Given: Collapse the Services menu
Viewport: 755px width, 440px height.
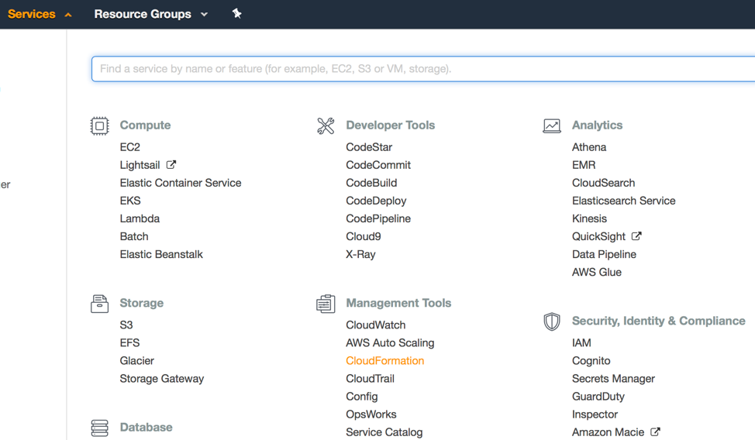Looking at the screenshot, I should pyautogui.click(x=40, y=14).
